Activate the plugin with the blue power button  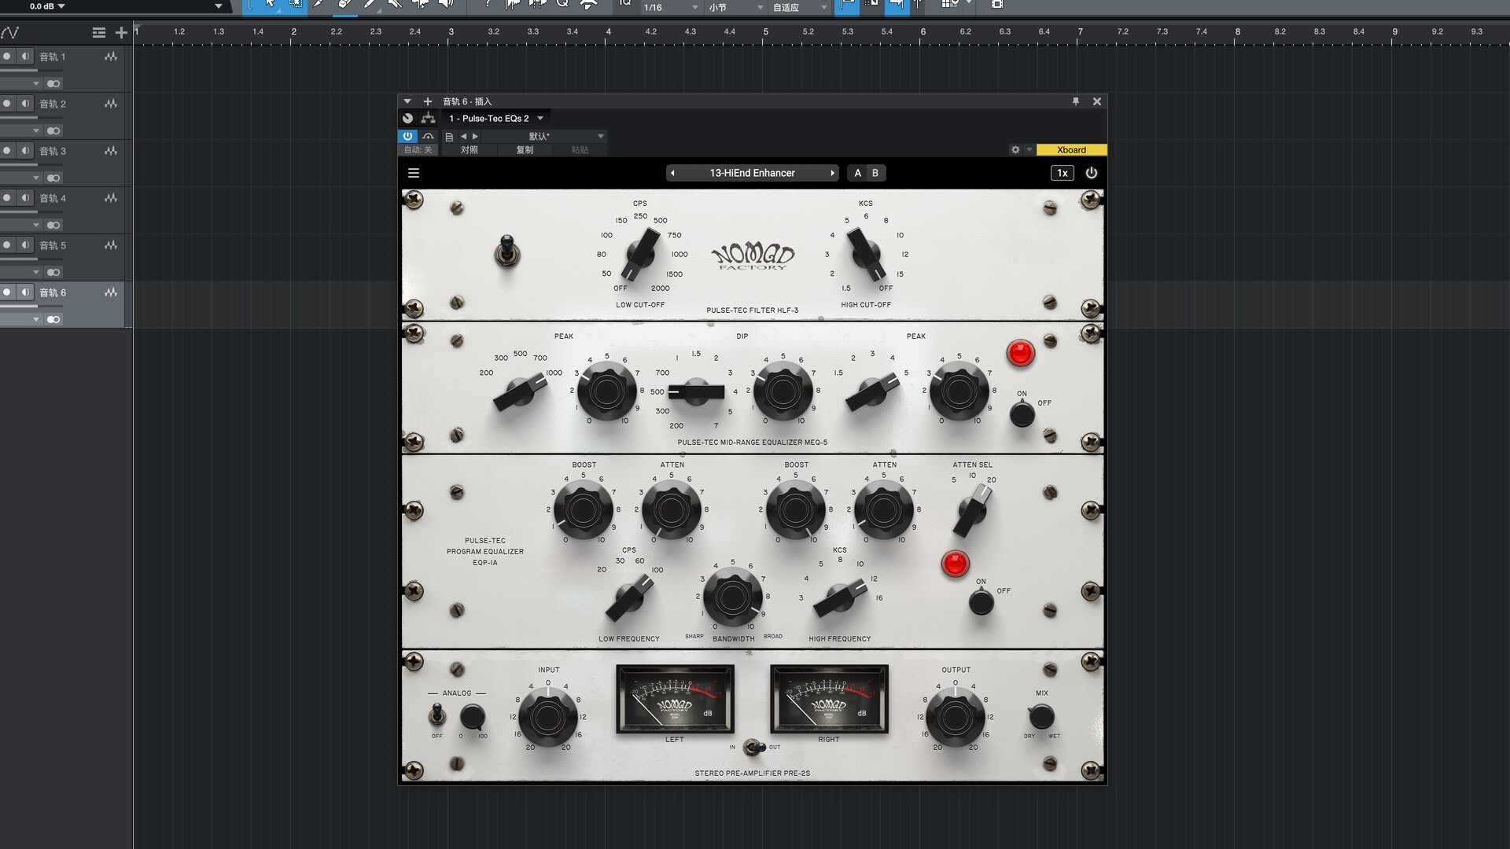coord(407,136)
